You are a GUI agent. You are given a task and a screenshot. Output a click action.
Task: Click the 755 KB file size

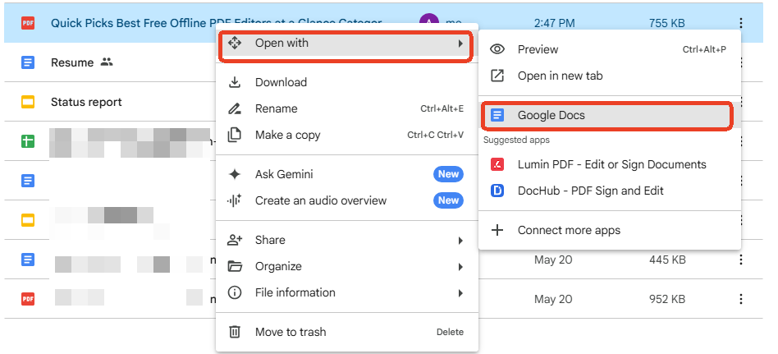(667, 23)
